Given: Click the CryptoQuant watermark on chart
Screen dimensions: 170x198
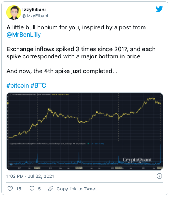Looking at the screenshot, I should 137,160.
